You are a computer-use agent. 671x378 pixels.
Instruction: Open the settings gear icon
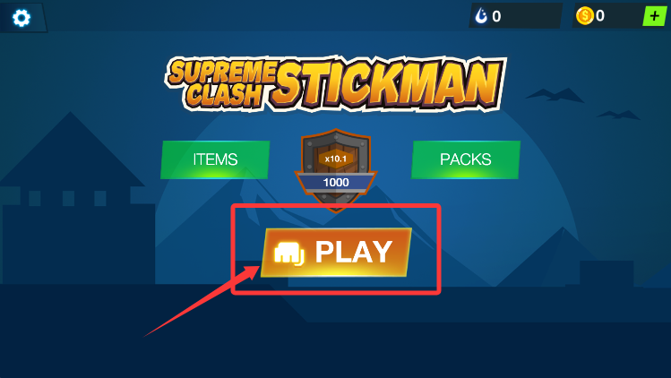(x=22, y=18)
